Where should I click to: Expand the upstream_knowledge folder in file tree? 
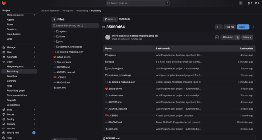coord(54,47)
